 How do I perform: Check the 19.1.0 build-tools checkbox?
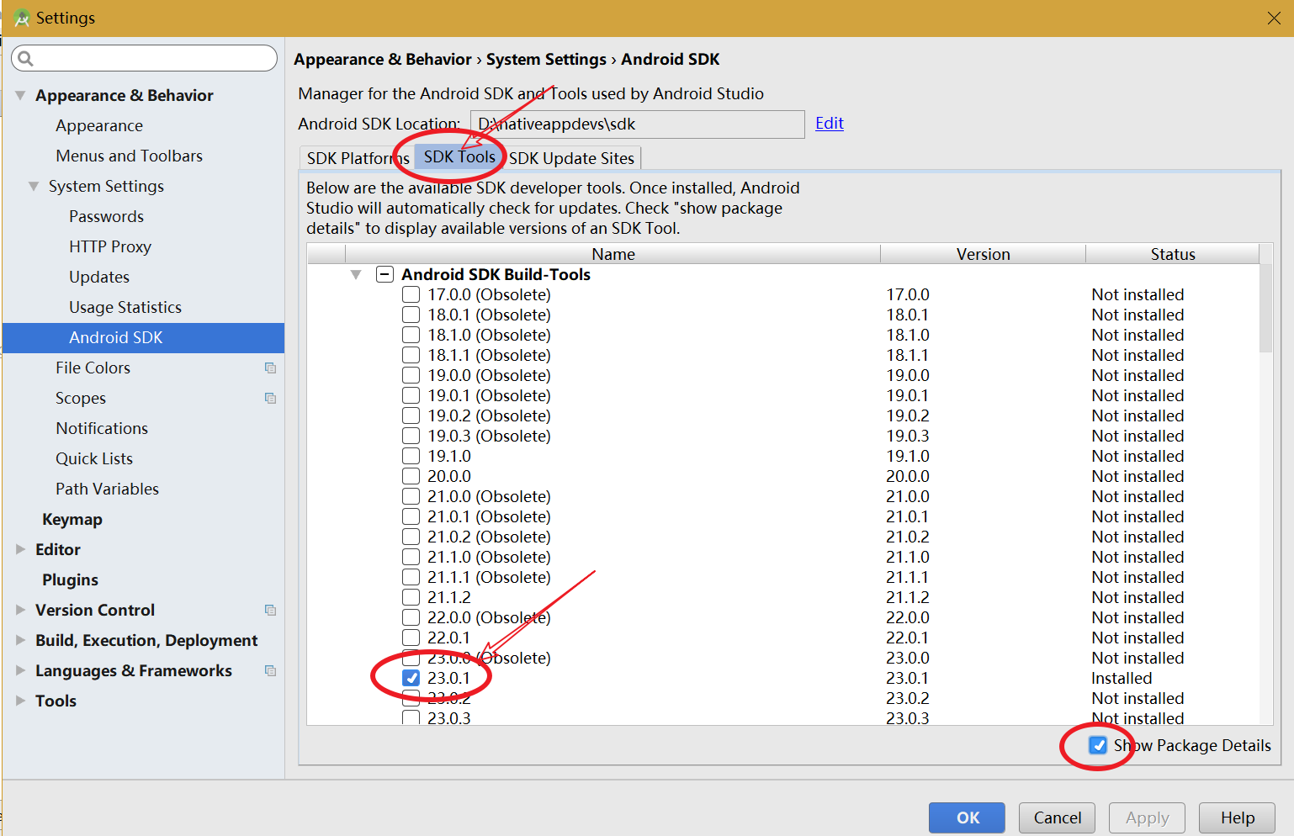tap(411, 456)
